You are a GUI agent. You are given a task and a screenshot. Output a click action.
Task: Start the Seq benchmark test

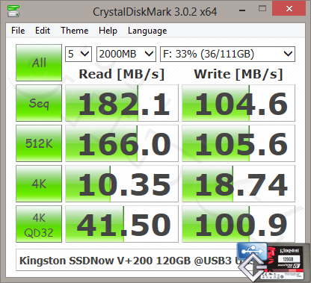(x=39, y=103)
